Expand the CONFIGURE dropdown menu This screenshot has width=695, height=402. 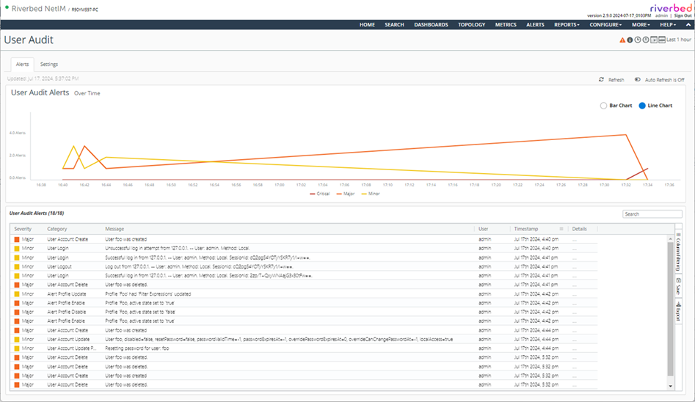[x=605, y=25]
